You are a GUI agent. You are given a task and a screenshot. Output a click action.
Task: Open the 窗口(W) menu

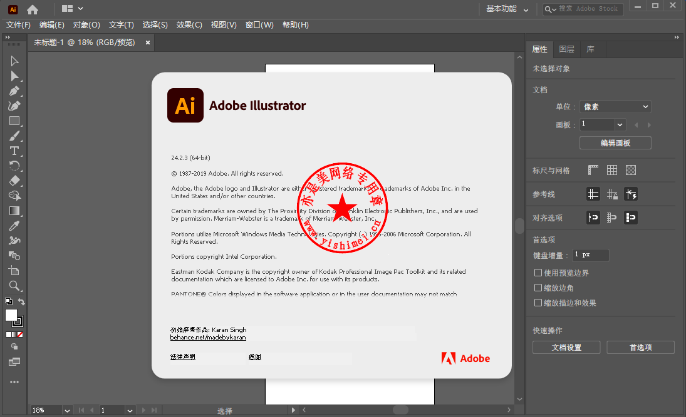point(259,25)
